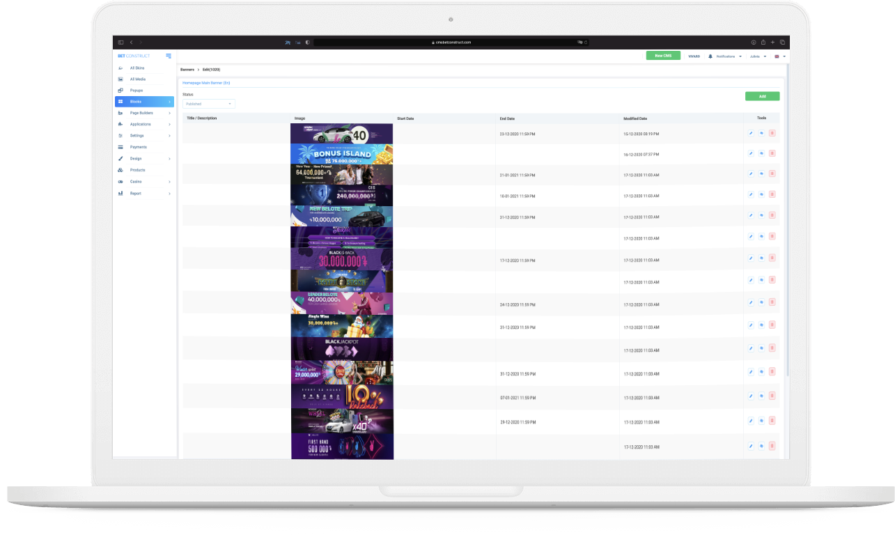The image size is (895, 535).
Task: Toggle the browser sidebar panel icon
Action: click(x=120, y=42)
